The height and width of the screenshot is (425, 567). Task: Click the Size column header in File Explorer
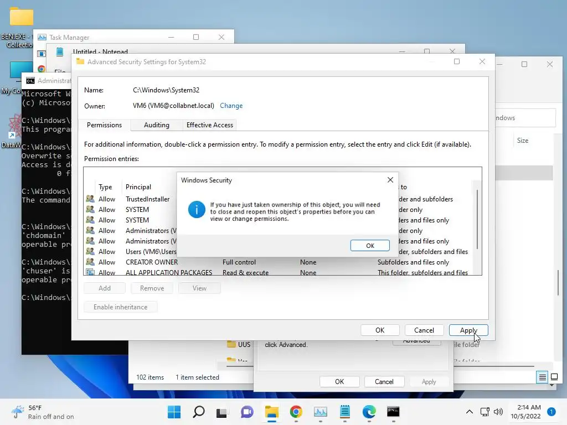(523, 140)
